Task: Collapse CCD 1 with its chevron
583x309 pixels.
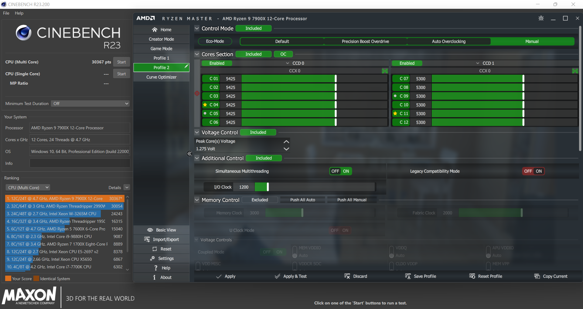Action: click(478, 63)
